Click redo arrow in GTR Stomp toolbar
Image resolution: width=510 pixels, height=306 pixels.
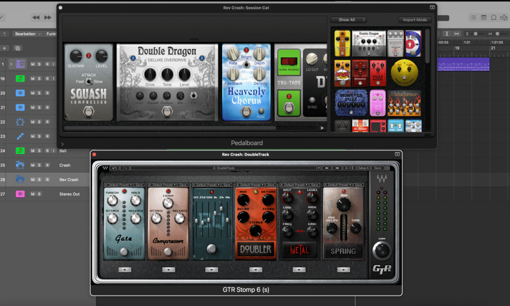coord(125,168)
